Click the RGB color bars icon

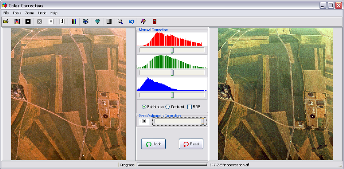point(74,21)
